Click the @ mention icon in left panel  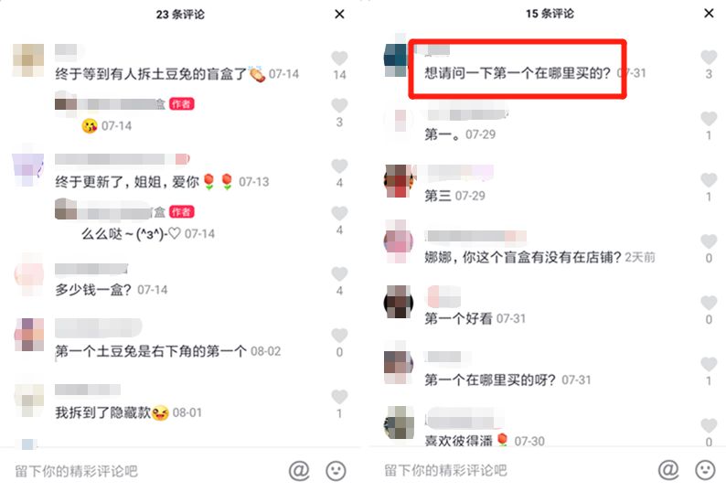pyautogui.click(x=299, y=471)
